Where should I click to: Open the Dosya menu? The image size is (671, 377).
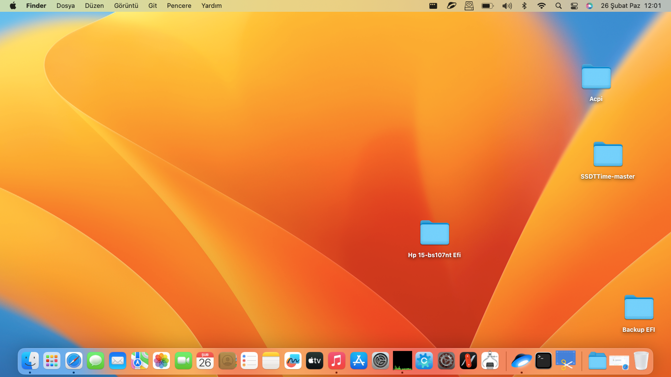pos(65,6)
